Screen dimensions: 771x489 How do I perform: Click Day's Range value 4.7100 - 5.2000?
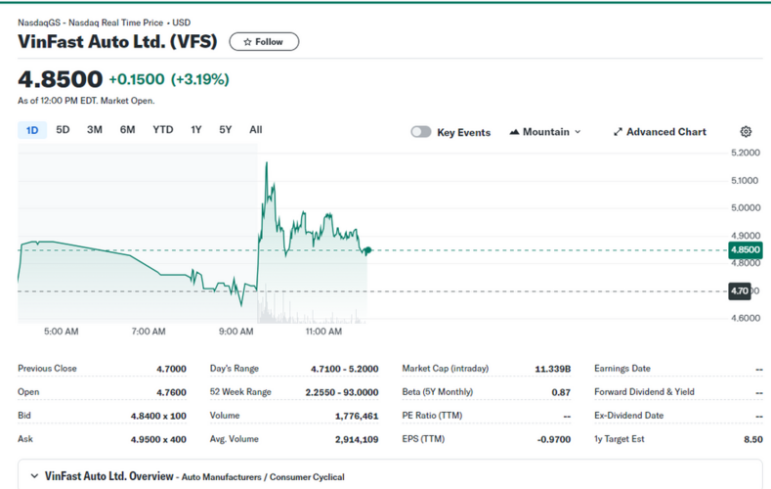[344, 369]
